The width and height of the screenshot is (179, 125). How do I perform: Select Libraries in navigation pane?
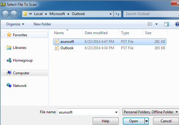[x=20, y=48]
